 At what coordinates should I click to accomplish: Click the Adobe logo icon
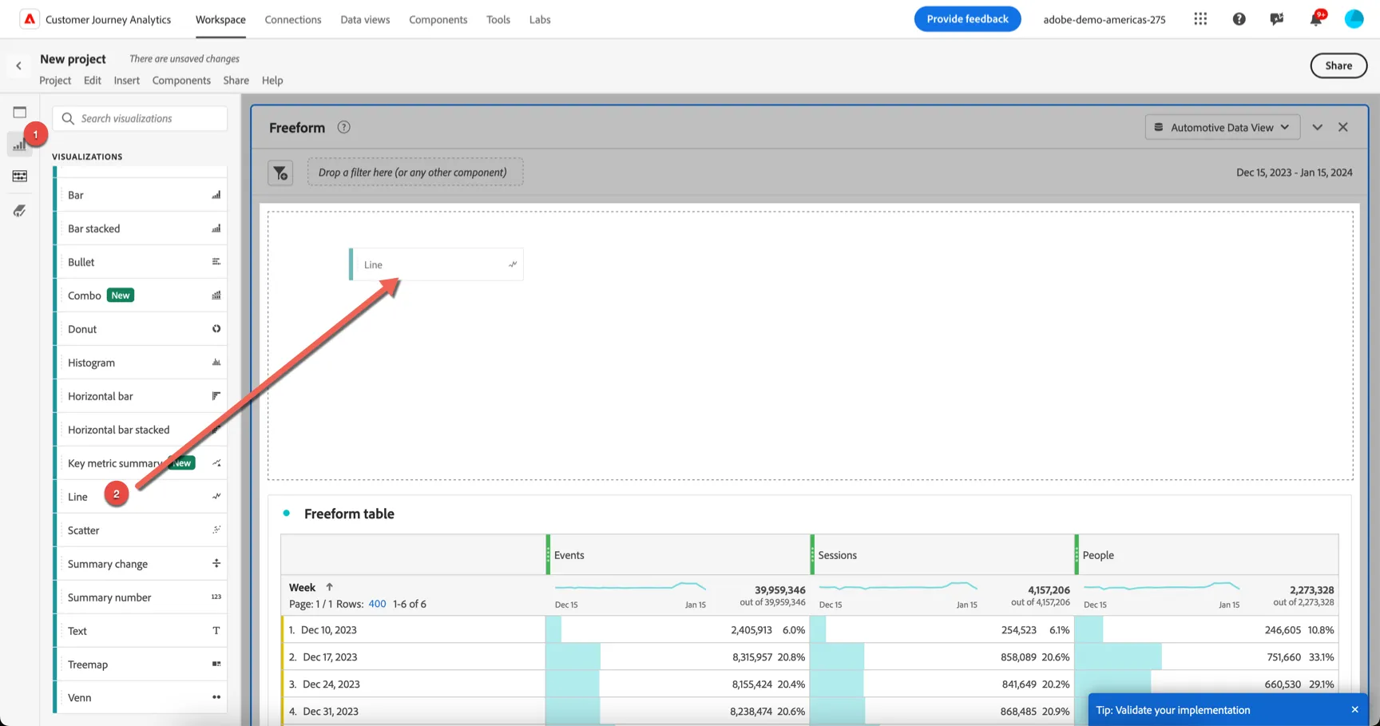[30, 19]
